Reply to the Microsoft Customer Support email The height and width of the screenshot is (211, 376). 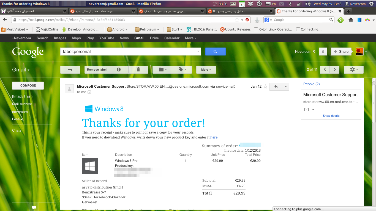point(276,87)
